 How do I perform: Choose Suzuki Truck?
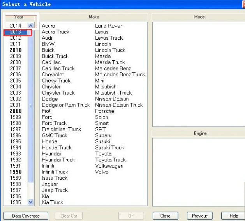pos(109,147)
